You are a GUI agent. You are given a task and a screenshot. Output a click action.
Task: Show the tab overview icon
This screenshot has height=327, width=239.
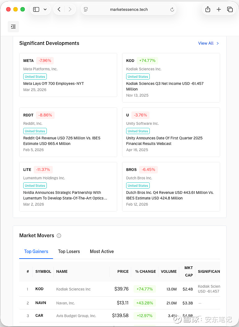pos(230,10)
